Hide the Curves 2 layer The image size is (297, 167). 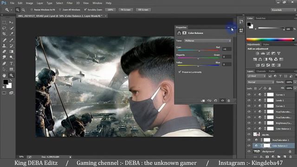(x=249, y=106)
